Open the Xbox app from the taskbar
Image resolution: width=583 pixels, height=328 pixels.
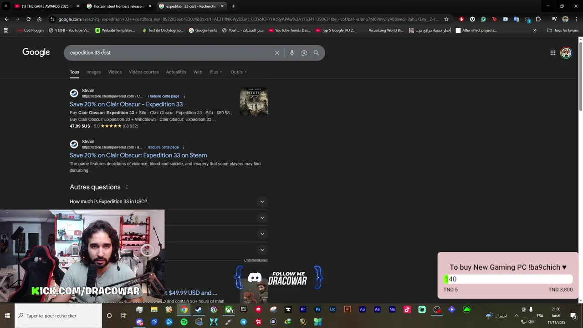point(229,310)
